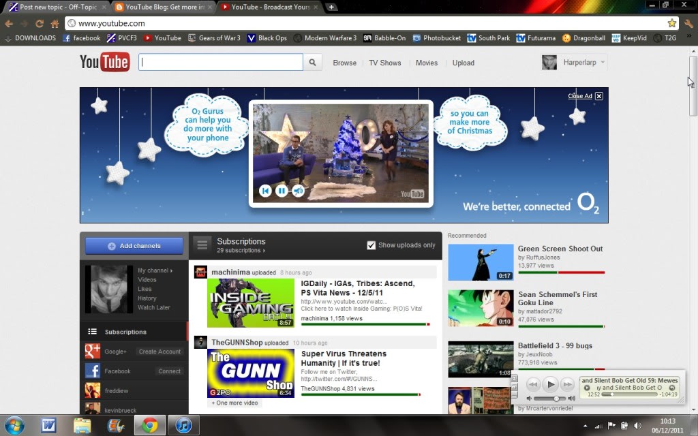This screenshot has width=698, height=436.
Task: Click the address bar URL
Action: 111,23
